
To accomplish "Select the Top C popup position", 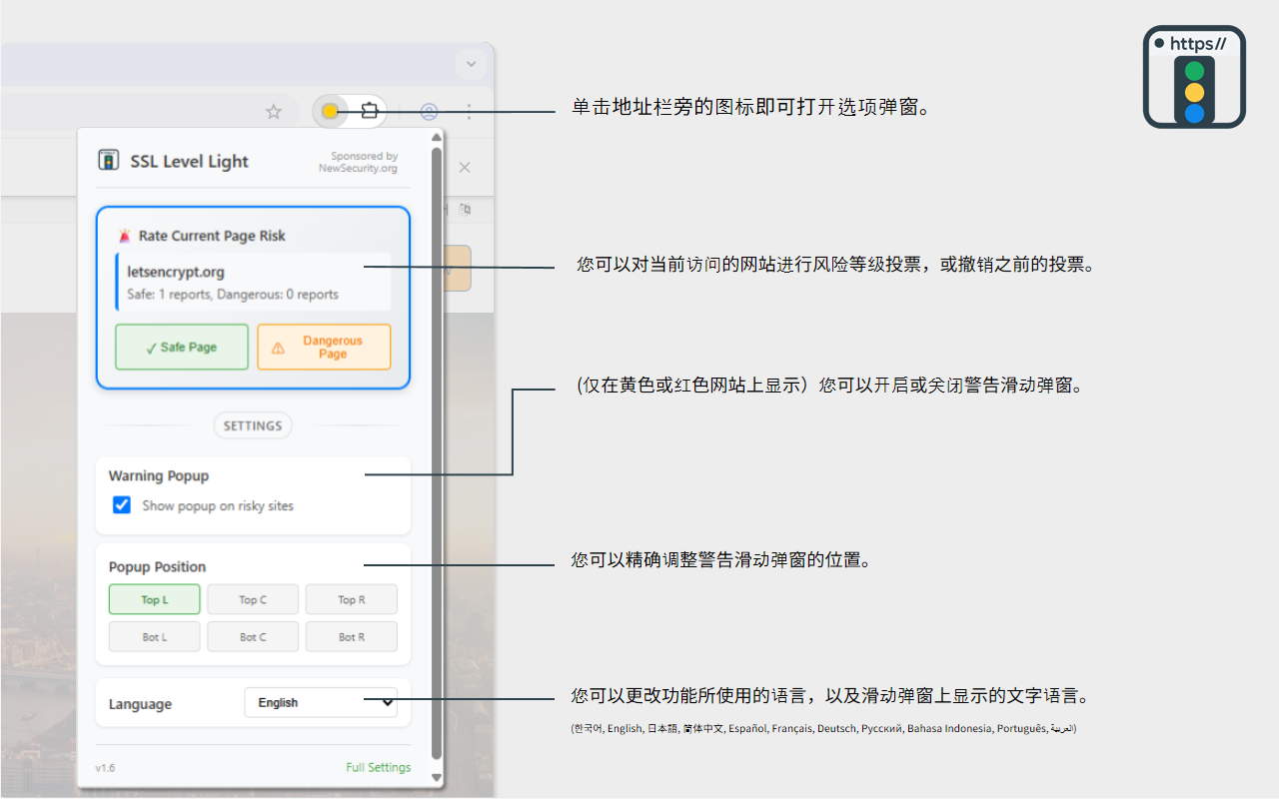I will 252,599.
